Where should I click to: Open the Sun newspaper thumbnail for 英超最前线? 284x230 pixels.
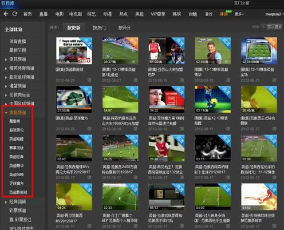[74, 50]
